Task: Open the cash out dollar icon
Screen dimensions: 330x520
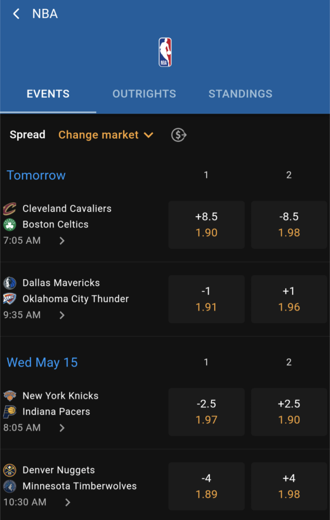Action: pos(179,135)
